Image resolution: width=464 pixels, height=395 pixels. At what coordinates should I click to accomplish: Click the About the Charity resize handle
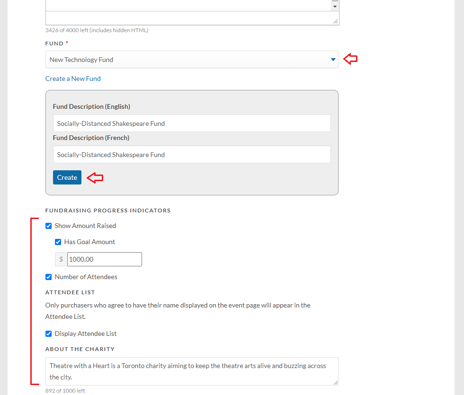tap(336, 383)
